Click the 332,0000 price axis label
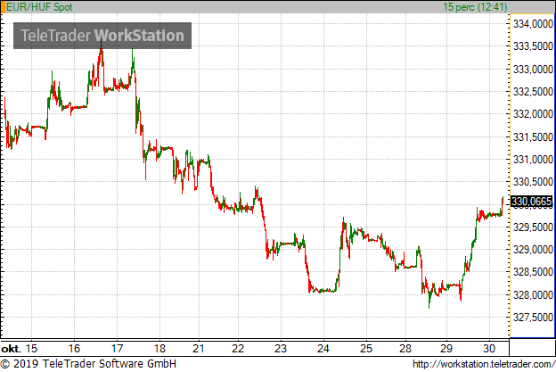Screen dimensions: 556x372 533,114
